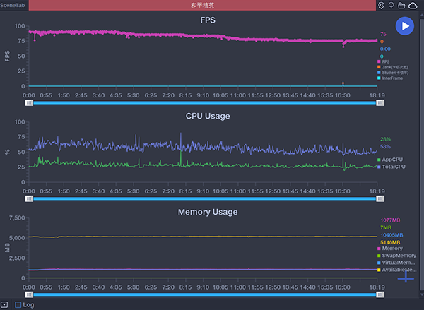
Task: Select the SceneTab tab
Action: 13,5
